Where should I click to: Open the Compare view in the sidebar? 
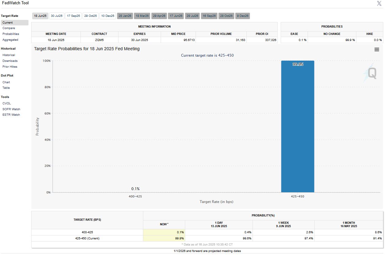point(9,28)
